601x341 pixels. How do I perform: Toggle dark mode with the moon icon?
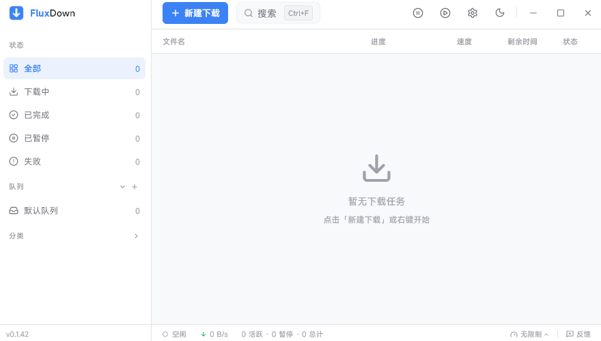pyautogui.click(x=500, y=13)
